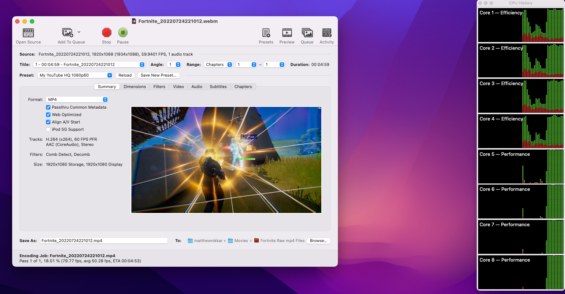
Task: Click the Save As filename field
Action: 104,241
